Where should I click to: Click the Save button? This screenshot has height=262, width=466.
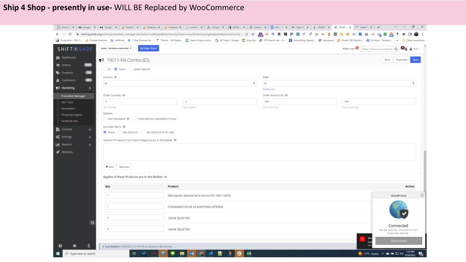tap(415, 60)
